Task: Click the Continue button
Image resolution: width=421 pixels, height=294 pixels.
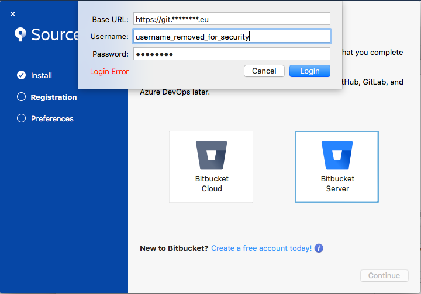Action: [384, 275]
